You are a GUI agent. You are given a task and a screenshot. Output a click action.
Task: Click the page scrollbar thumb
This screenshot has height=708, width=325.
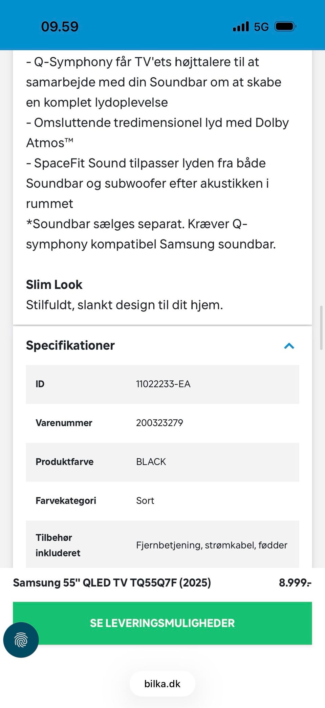321,328
